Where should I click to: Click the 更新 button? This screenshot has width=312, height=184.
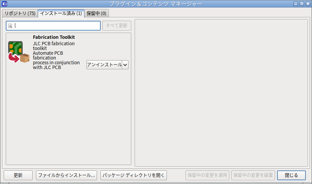pyautogui.click(x=18, y=175)
